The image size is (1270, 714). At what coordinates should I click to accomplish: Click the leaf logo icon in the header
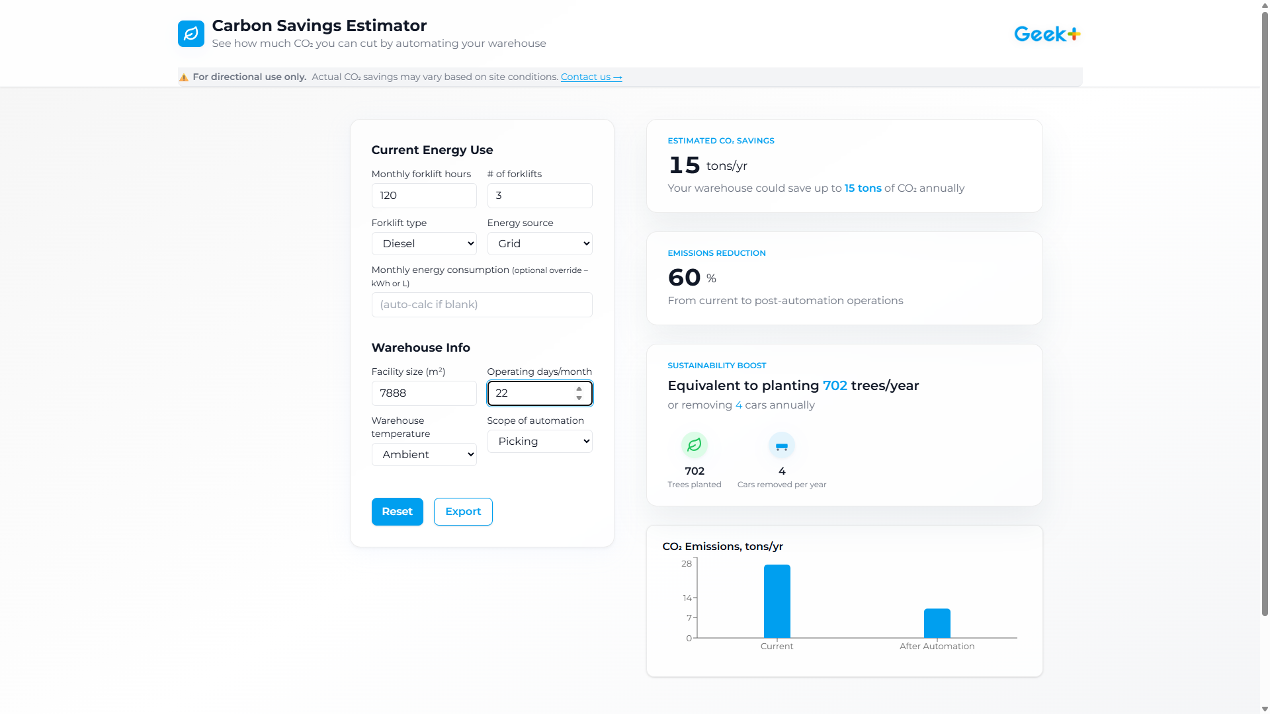(190, 33)
